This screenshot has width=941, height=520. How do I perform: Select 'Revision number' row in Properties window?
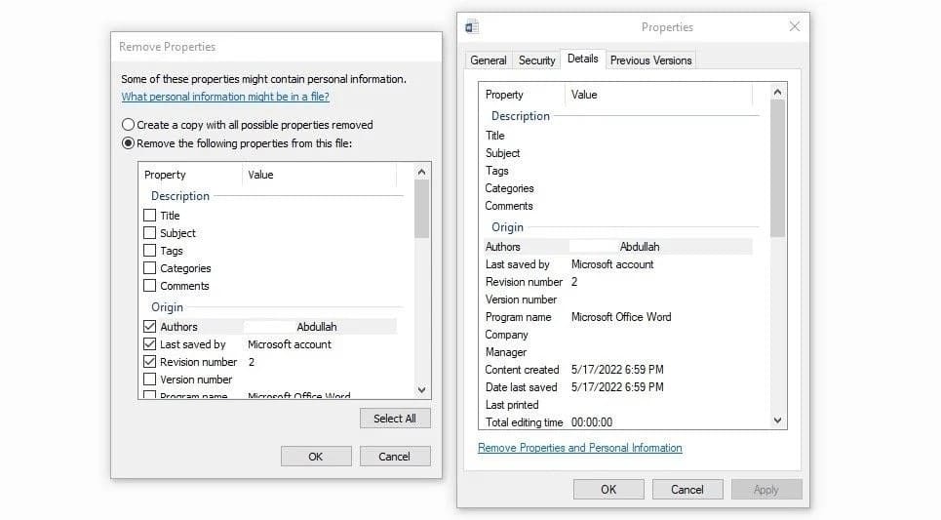click(617, 282)
